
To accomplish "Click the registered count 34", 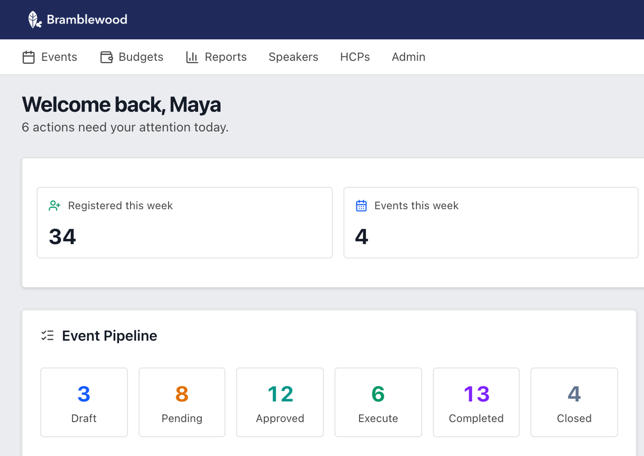I will pyautogui.click(x=62, y=237).
